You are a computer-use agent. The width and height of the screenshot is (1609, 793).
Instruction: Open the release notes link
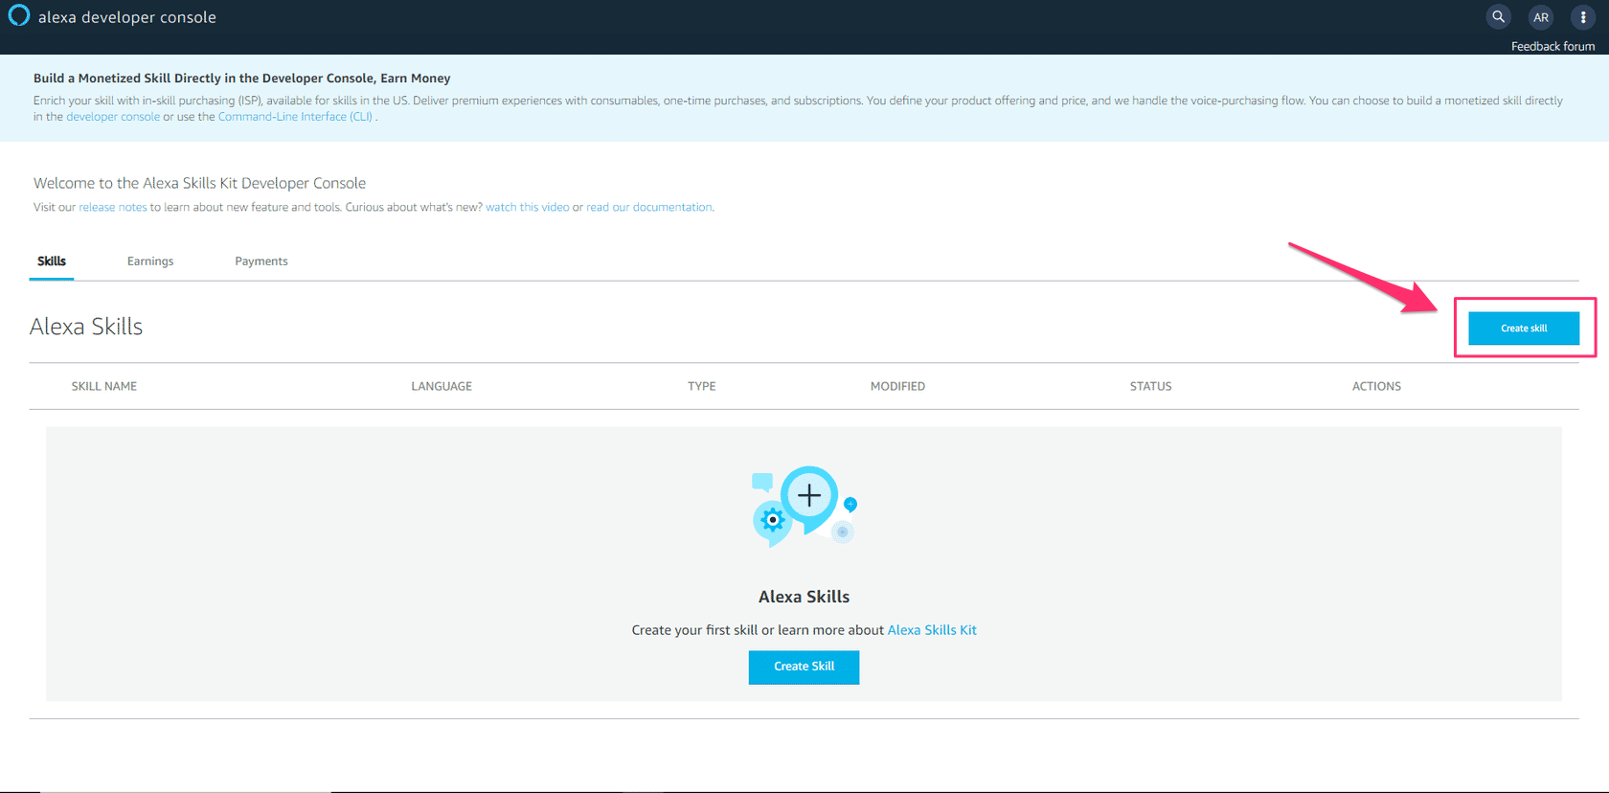click(x=113, y=207)
